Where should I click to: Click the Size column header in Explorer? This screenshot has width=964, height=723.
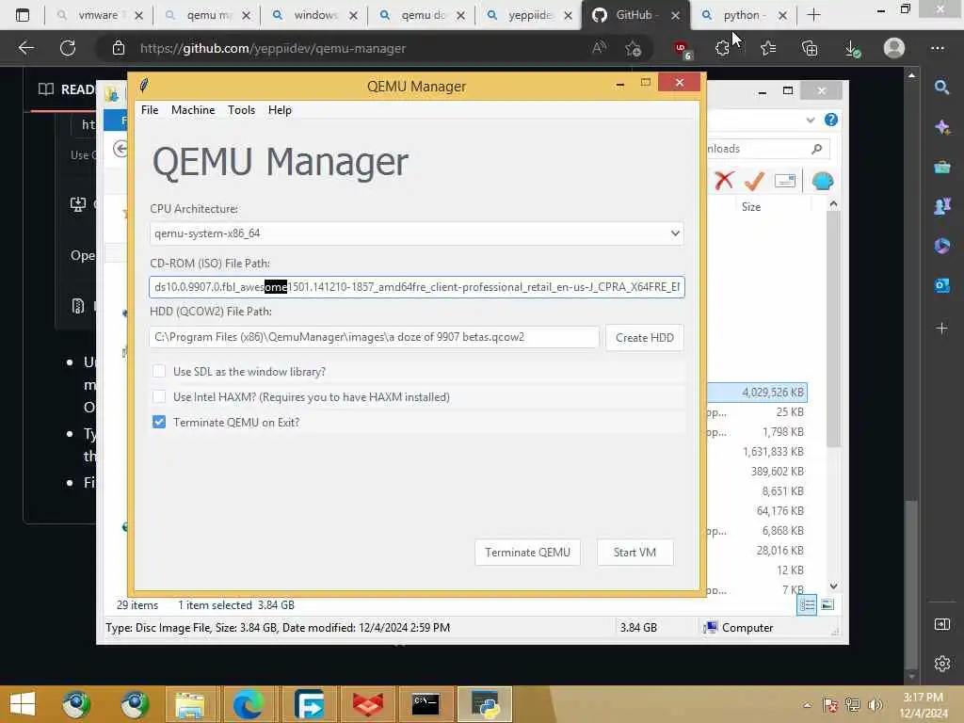pos(750,207)
